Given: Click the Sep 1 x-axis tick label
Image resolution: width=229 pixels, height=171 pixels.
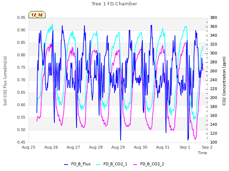Looking at the screenshot, I should tap(185, 147).
